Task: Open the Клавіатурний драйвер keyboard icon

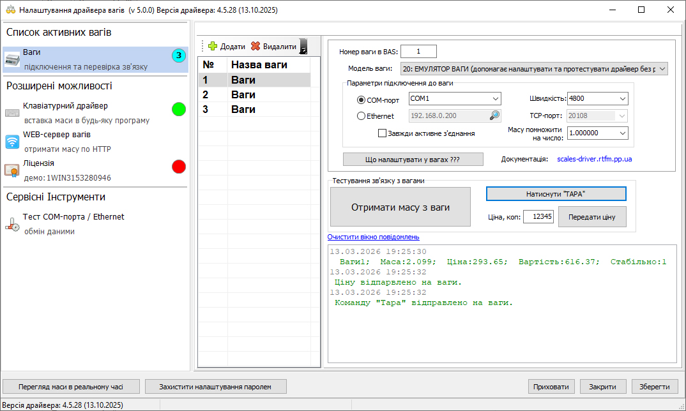Action: click(x=12, y=113)
